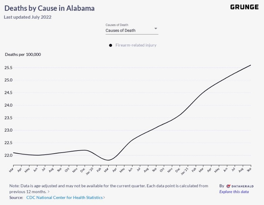Click the Causes of Death dropdown arrow
This screenshot has height=205, width=264.
click(x=156, y=28)
